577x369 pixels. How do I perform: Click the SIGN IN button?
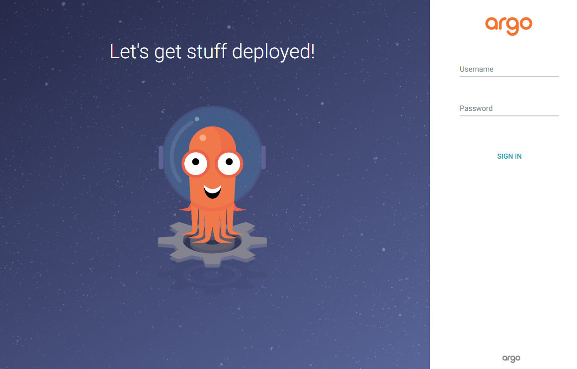click(x=509, y=156)
